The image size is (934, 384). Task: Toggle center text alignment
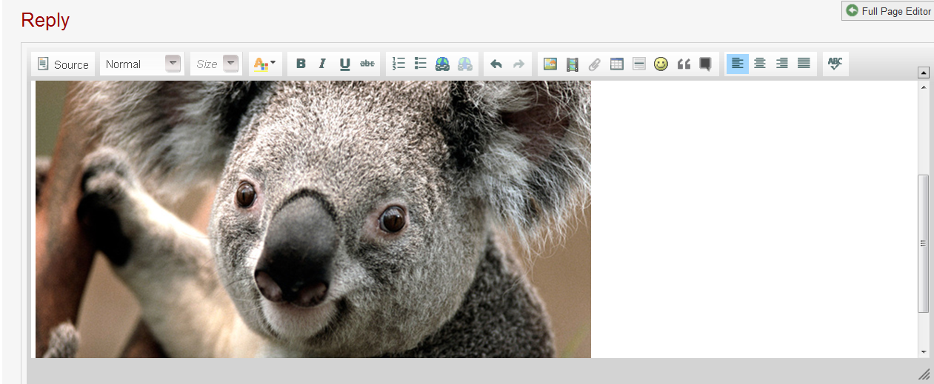click(x=759, y=64)
